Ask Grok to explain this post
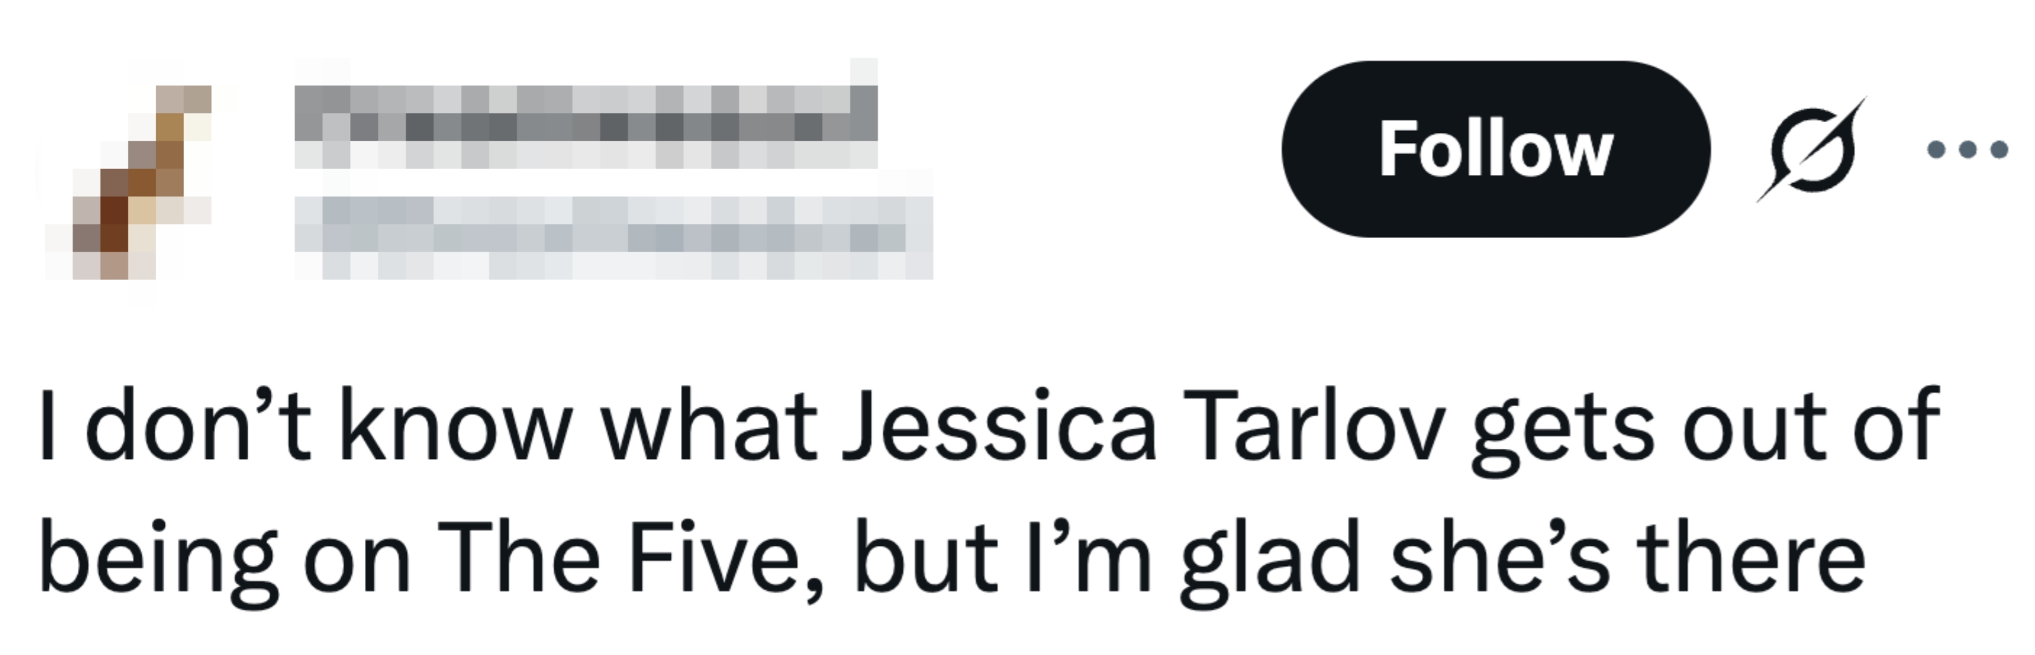 [x=1810, y=149]
